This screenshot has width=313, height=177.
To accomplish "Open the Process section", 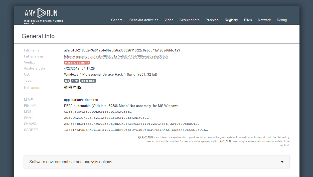I will [x=212, y=20].
